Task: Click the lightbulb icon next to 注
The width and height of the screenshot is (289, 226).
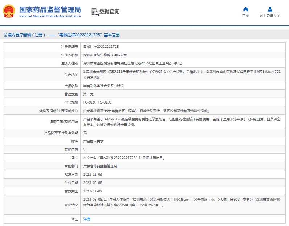Action: [x=73, y=219]
